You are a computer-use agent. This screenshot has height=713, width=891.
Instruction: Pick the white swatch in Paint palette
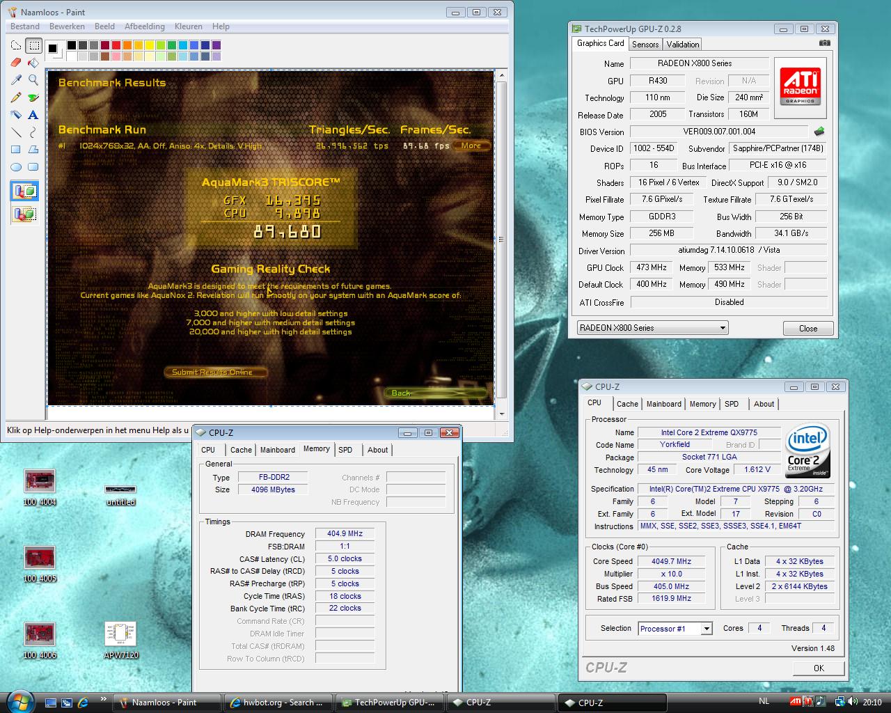point(72,56)
